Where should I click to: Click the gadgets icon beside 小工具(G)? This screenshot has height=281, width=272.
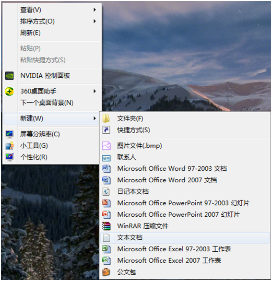[9, 146]
